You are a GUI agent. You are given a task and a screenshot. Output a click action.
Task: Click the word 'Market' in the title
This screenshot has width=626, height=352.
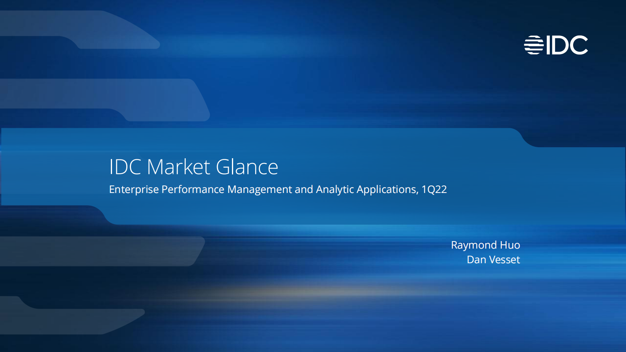coord(178,167)
